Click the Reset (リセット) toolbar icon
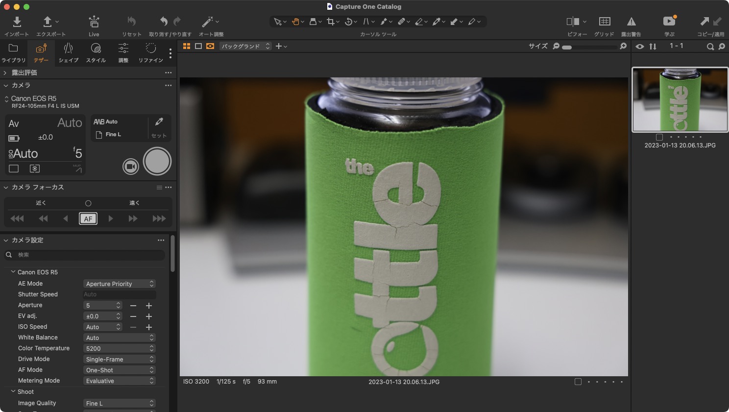The height and width of the screenshot is (412, 729). pyautogui.click(x=131, y=21)
